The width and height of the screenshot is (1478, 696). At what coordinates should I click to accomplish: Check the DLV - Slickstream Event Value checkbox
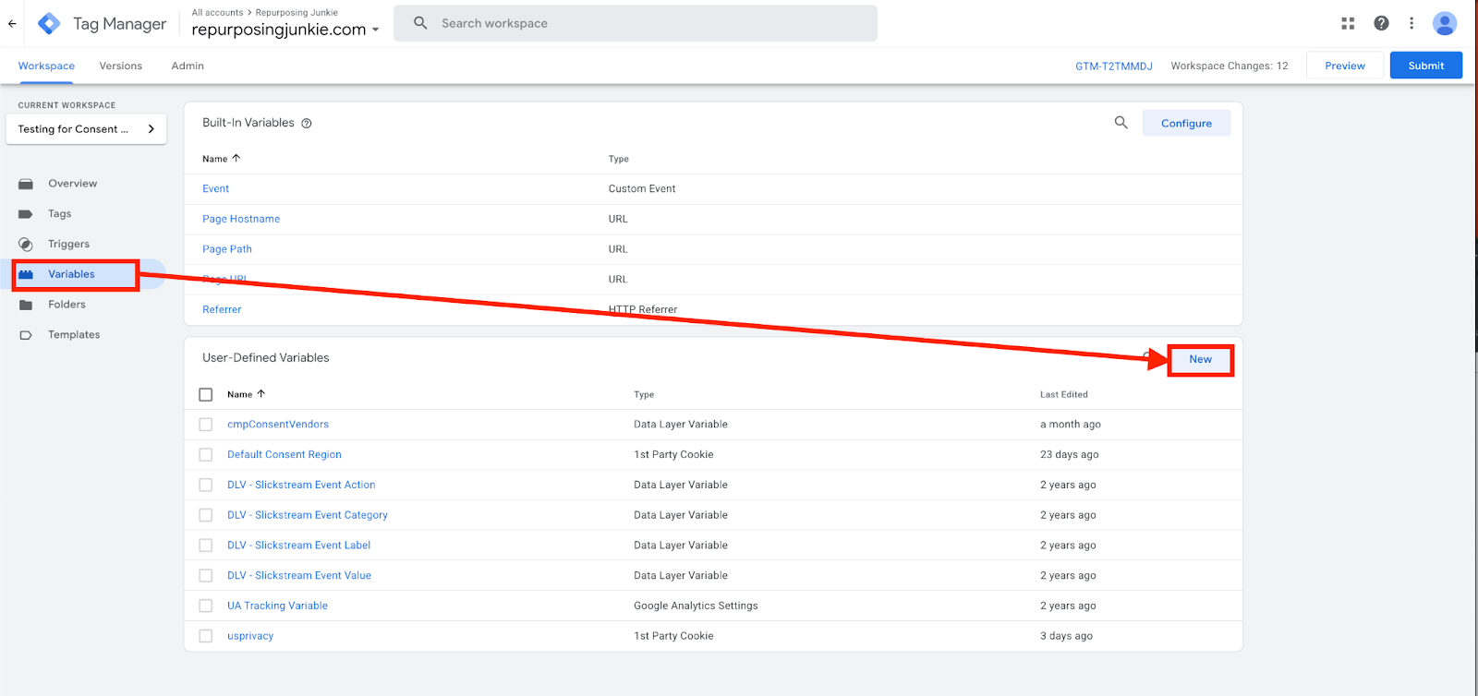pyautogui.click(x=206, y=576)
